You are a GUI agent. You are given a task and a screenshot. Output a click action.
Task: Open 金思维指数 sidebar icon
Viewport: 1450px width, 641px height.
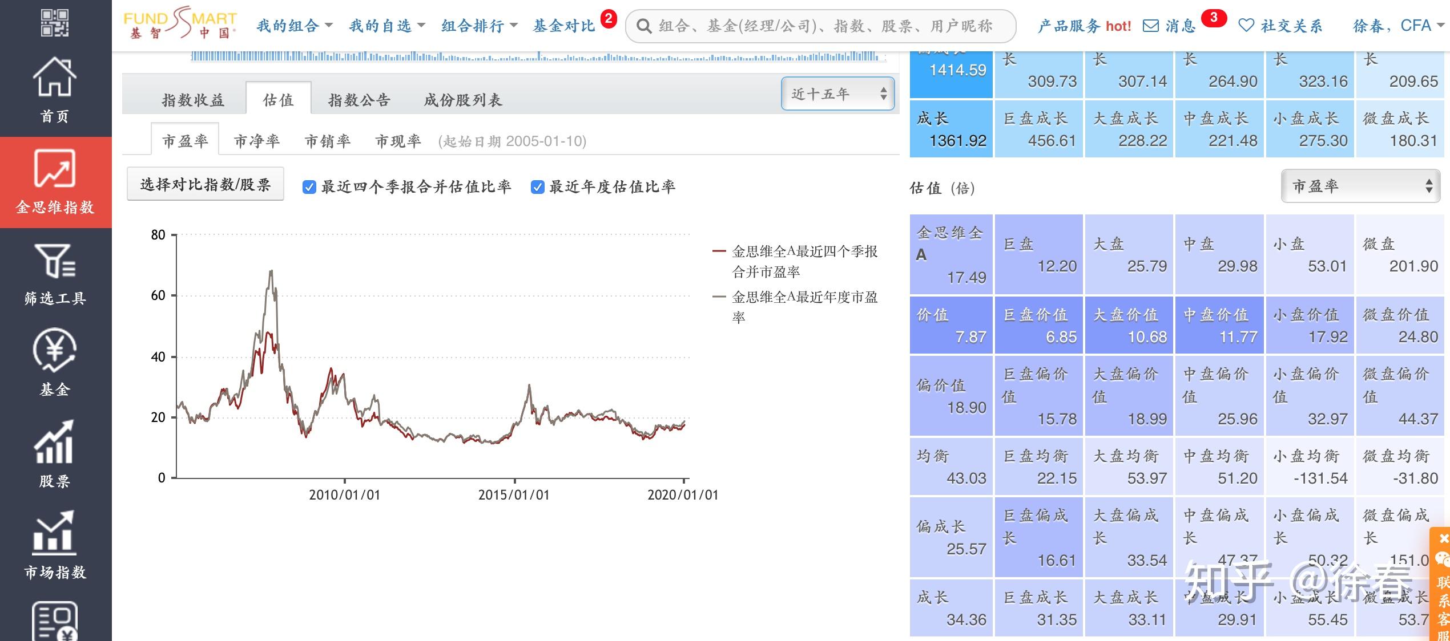[x=55, y=169]
